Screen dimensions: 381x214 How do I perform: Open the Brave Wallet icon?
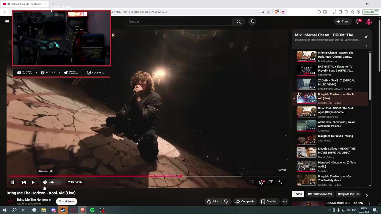click(346, 12)
